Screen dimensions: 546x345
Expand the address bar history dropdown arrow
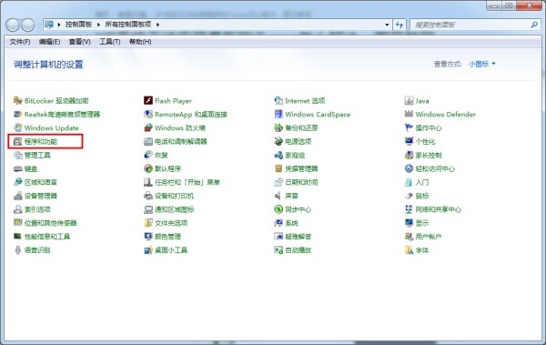click(x=388, y=25)
